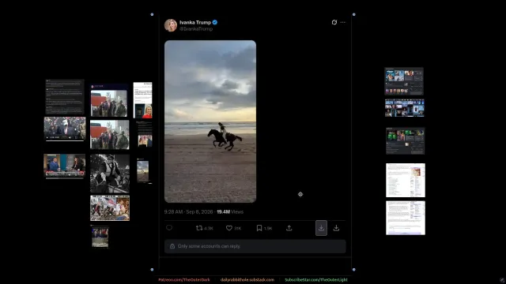
Task: Click the highlighted download button
Action: [321, 228]
